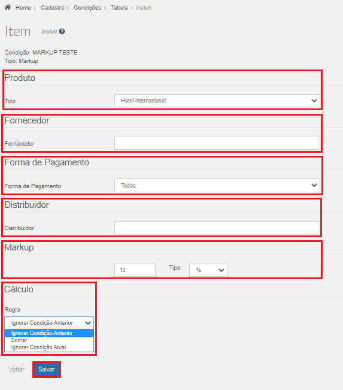Expand the Hotel internacional product type dropdown

[x=217, y=101]
